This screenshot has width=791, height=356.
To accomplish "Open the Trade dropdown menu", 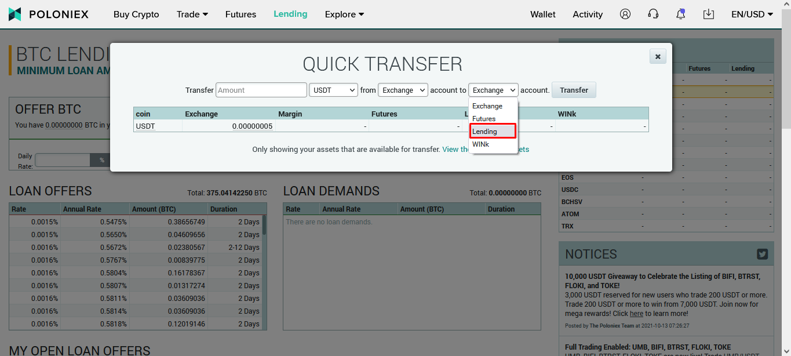I will click(192, 14).
